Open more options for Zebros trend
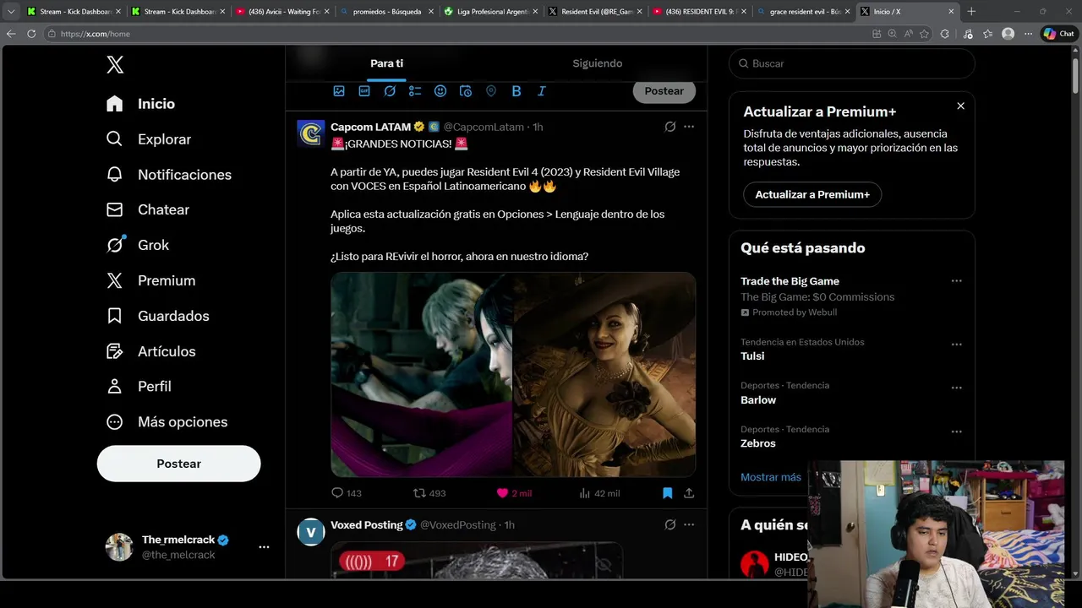 click(x=956, y=432)
